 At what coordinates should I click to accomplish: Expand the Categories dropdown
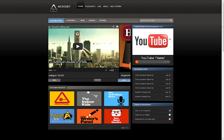click(x=71, y=20)
